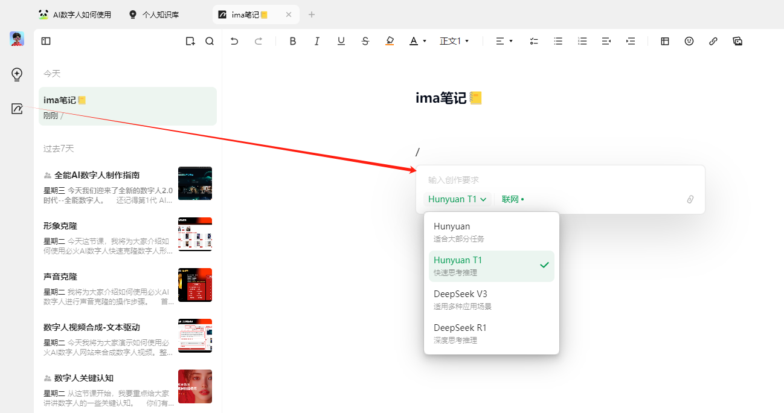The image size is (784, 413).
Task: Switch to the 个人知识库 tab
Action: (154, 14)
